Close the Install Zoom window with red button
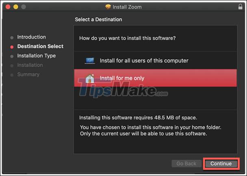Viewport: 247px width, 176px height. coord(8,7)
